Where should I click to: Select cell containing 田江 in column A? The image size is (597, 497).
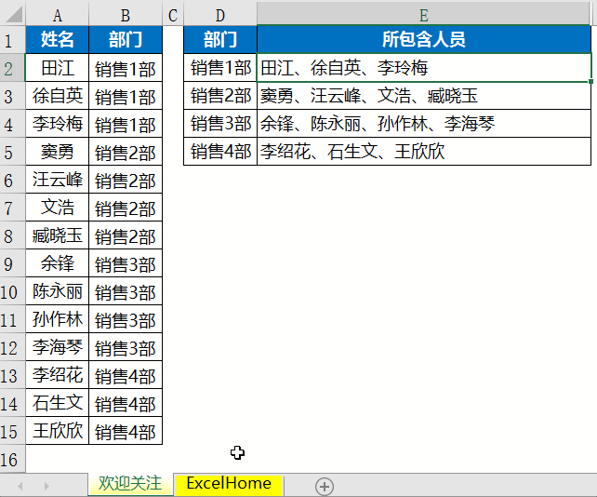tap(57, 68)
